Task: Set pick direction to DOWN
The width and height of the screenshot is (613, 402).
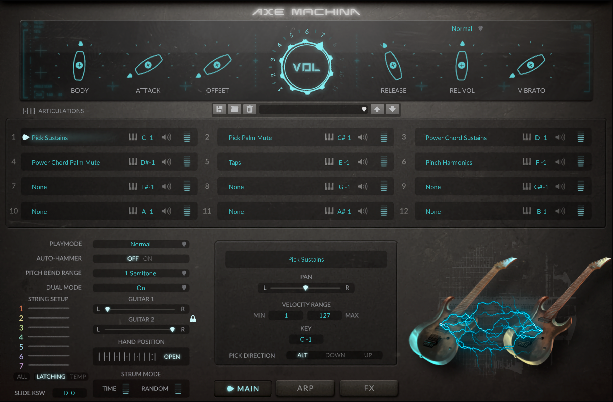Action: (335, 355)
